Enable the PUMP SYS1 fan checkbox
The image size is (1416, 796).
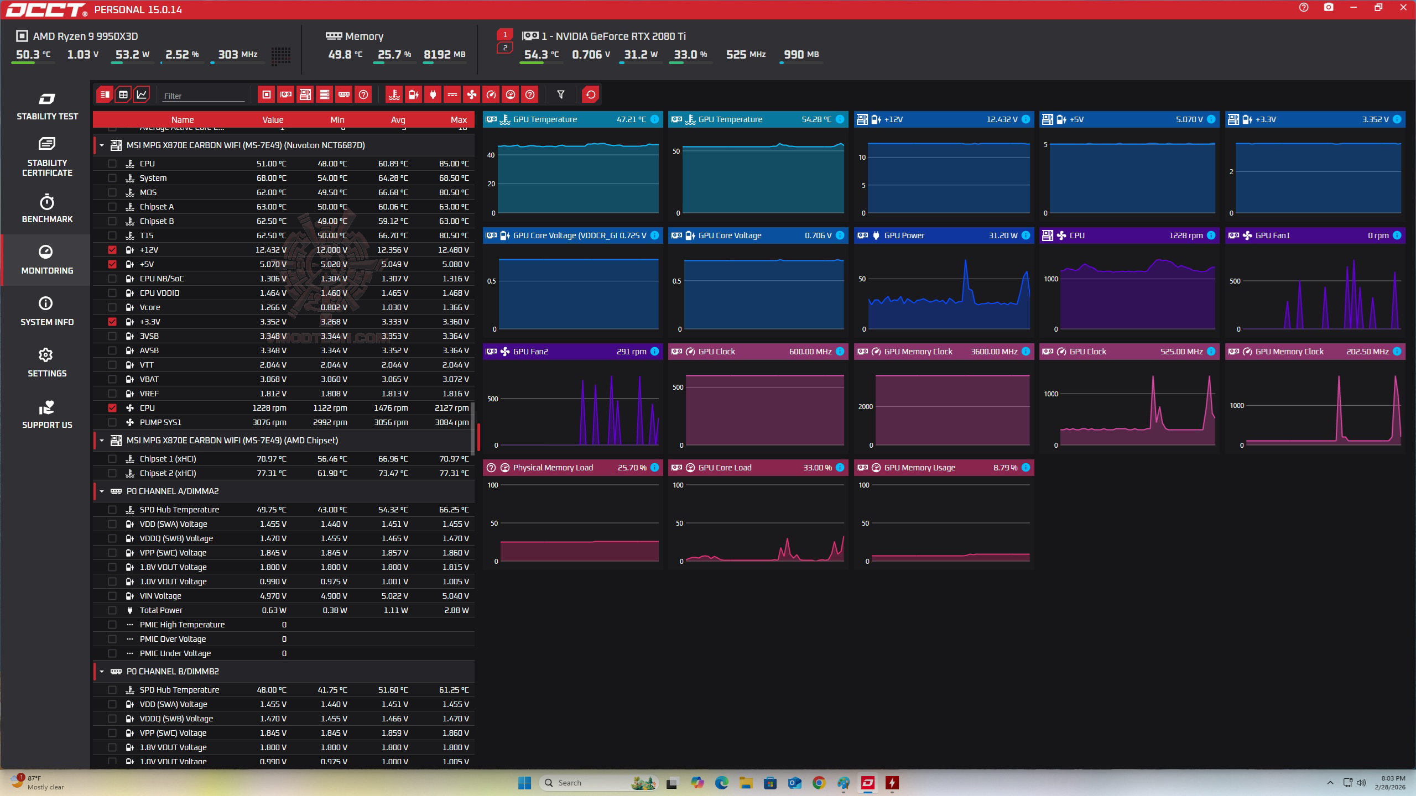coord(112,422)
